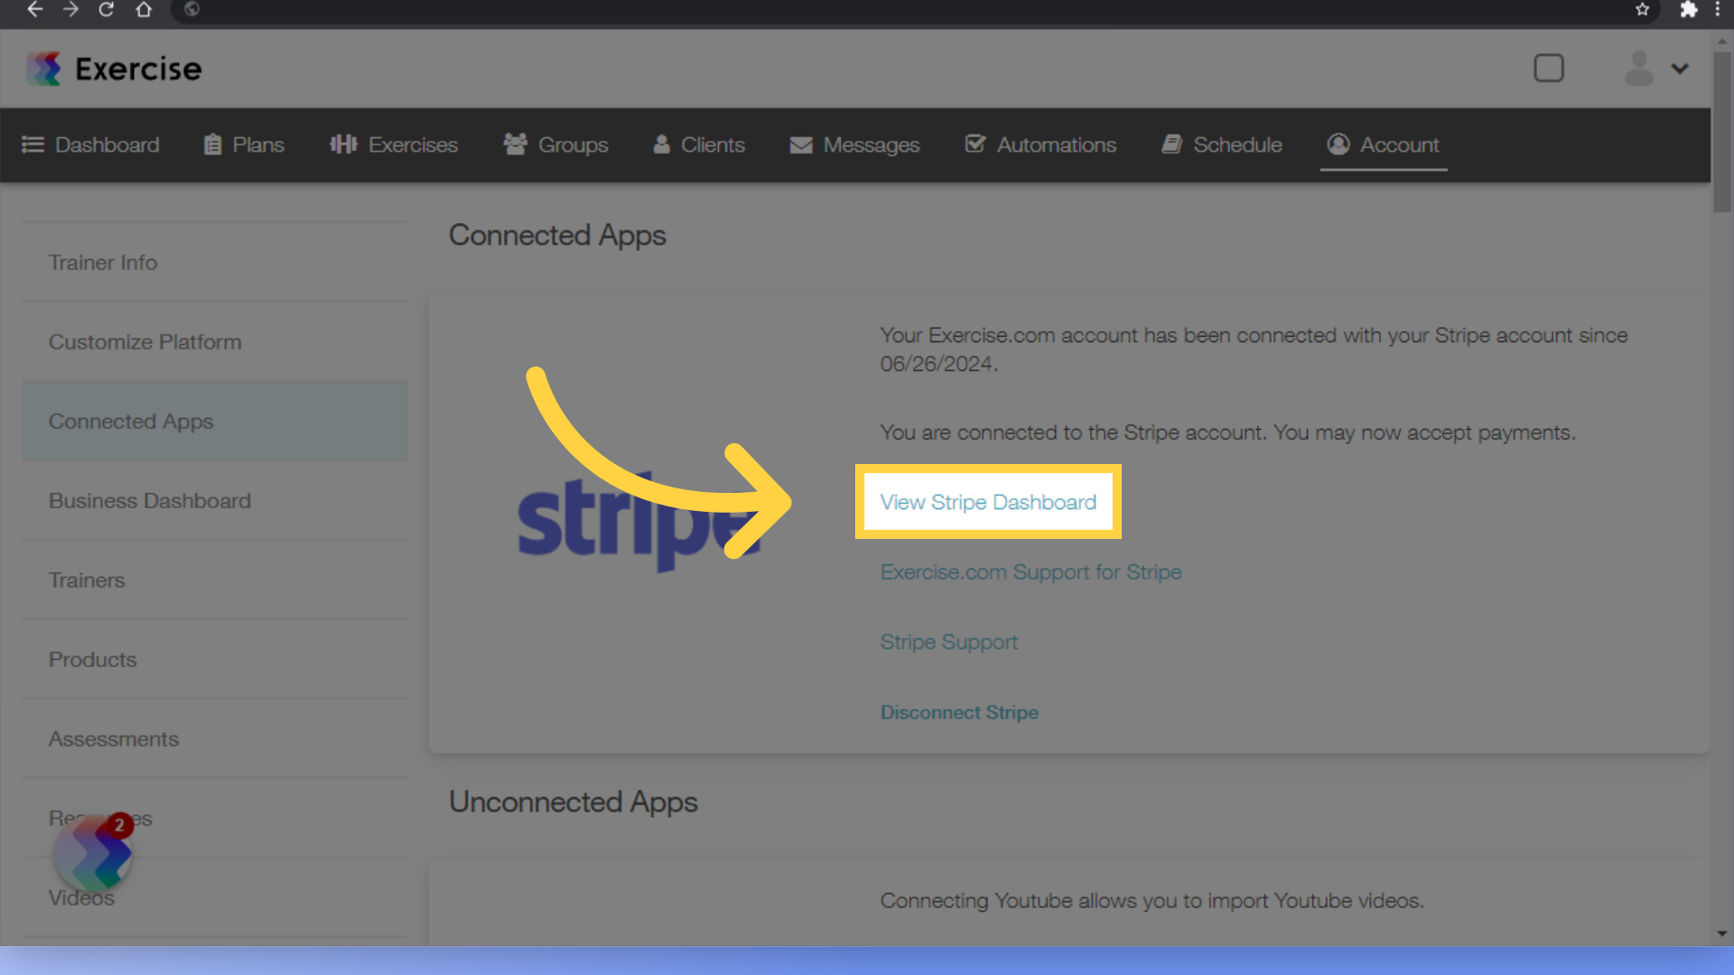1734x975 pixels.
Task: Select Connected Apps in the sidebar
Action: [x=215, y=422]
